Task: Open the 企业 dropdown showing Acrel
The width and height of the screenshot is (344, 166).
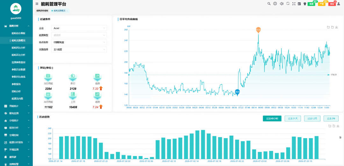Action: tap(79, 28)
